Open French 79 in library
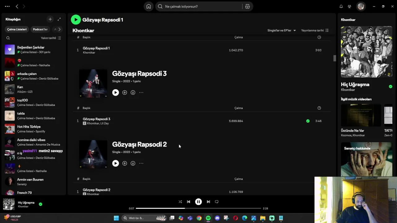Viewport: 397px width, 223px height. click(34, 193)
